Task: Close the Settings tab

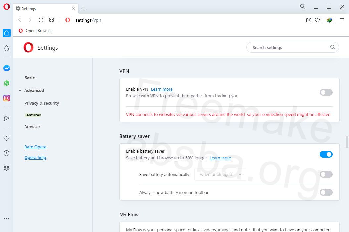Action: [74, 9]
